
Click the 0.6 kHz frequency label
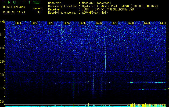coord(2,102)
